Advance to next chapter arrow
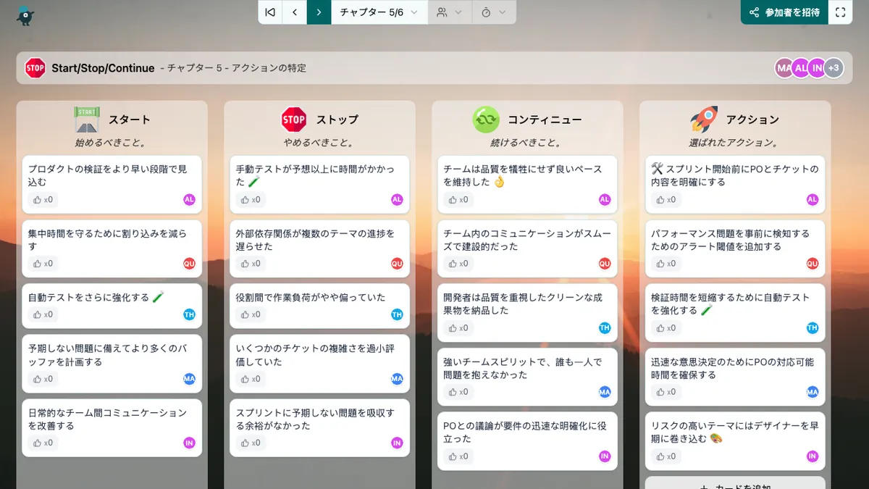The image size is (869, 489). click(x=319, y=12)
